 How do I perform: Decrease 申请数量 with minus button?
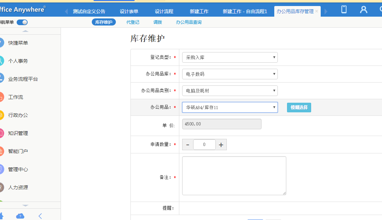[x=188, y=145]
